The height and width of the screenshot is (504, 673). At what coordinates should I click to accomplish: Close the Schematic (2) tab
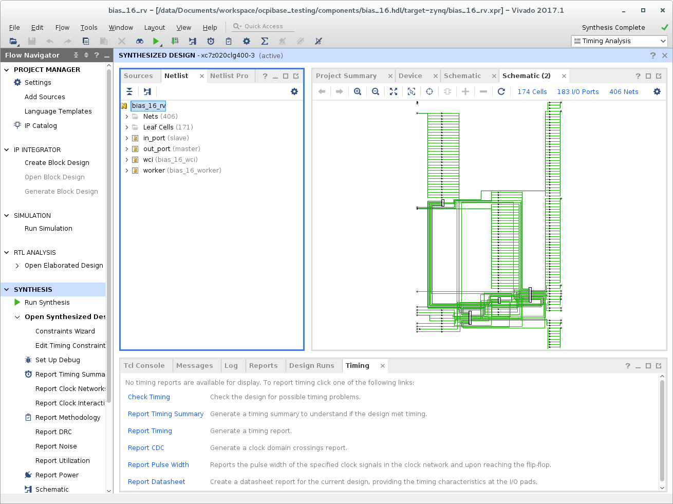(x=564, y=76)
